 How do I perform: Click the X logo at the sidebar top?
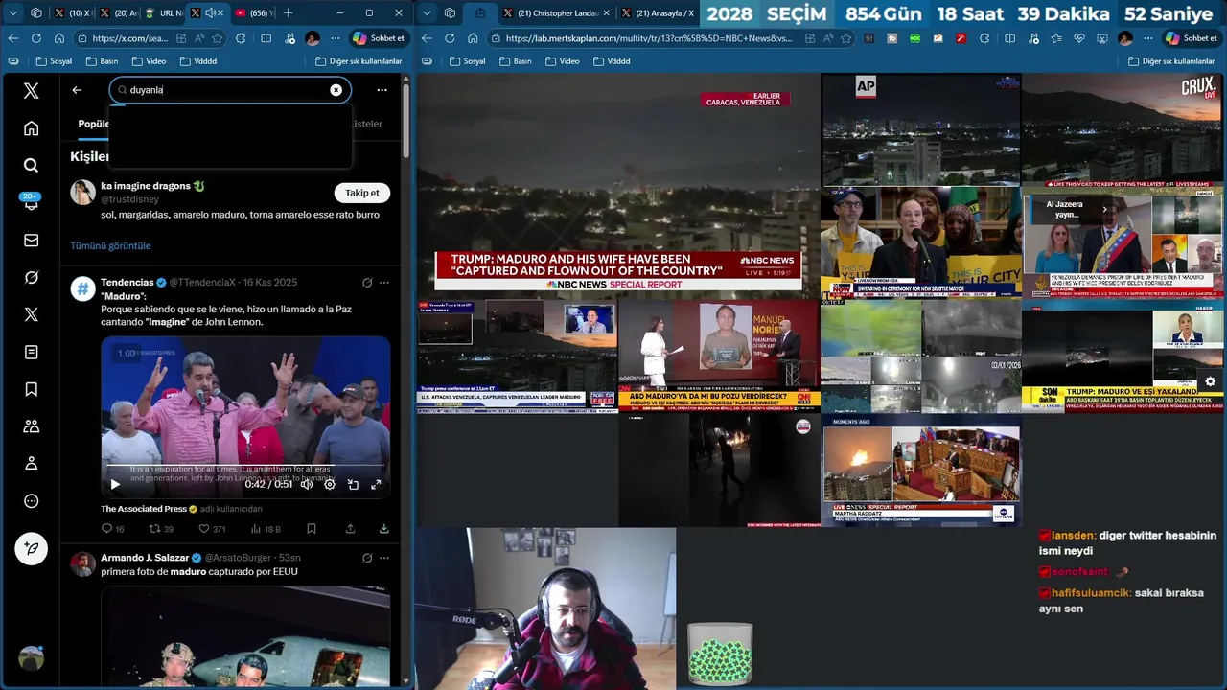pyautogui.click(x=32, y=91)
